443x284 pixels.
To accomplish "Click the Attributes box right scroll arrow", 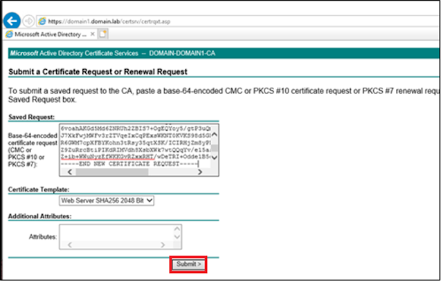I will click(x=163, y=245).
